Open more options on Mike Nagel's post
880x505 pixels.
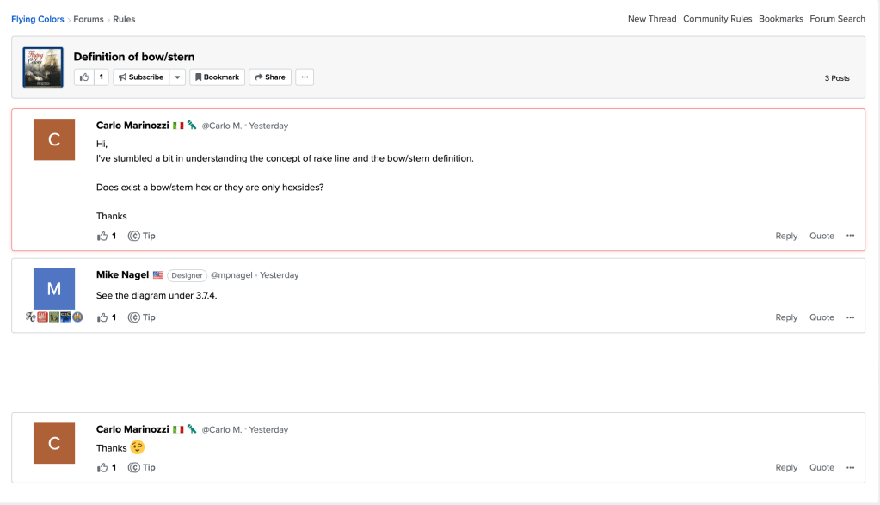[x=850, y=317]
